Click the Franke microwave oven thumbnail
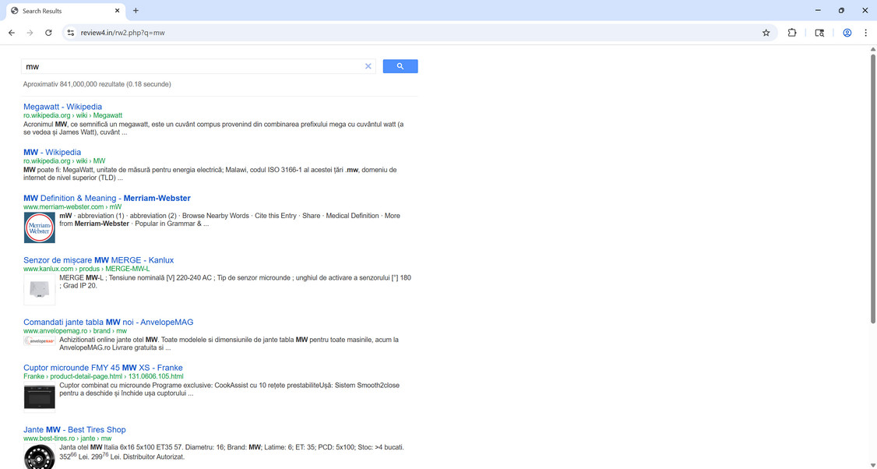Viewport: 877px width, 469px height. [39, 396]
